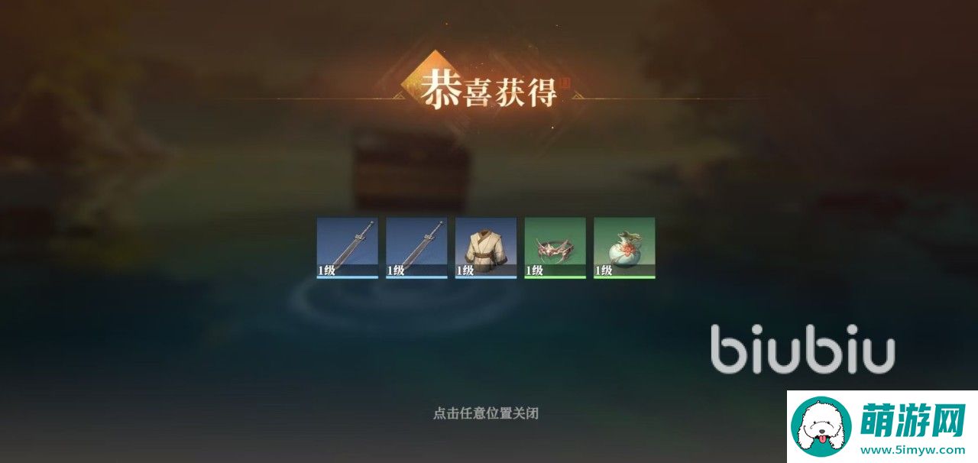The height and width of the screenshot is (463, 978).
Task: Click the 1级 label on first sword
Action: pos(328,270)
